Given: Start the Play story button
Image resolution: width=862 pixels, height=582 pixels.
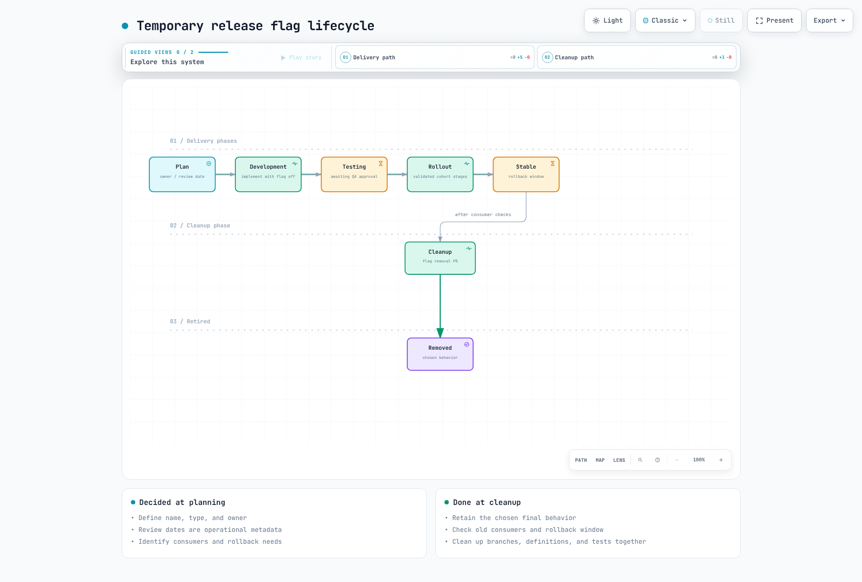Looking at the screenshot, I should click(x=301, y=58).
